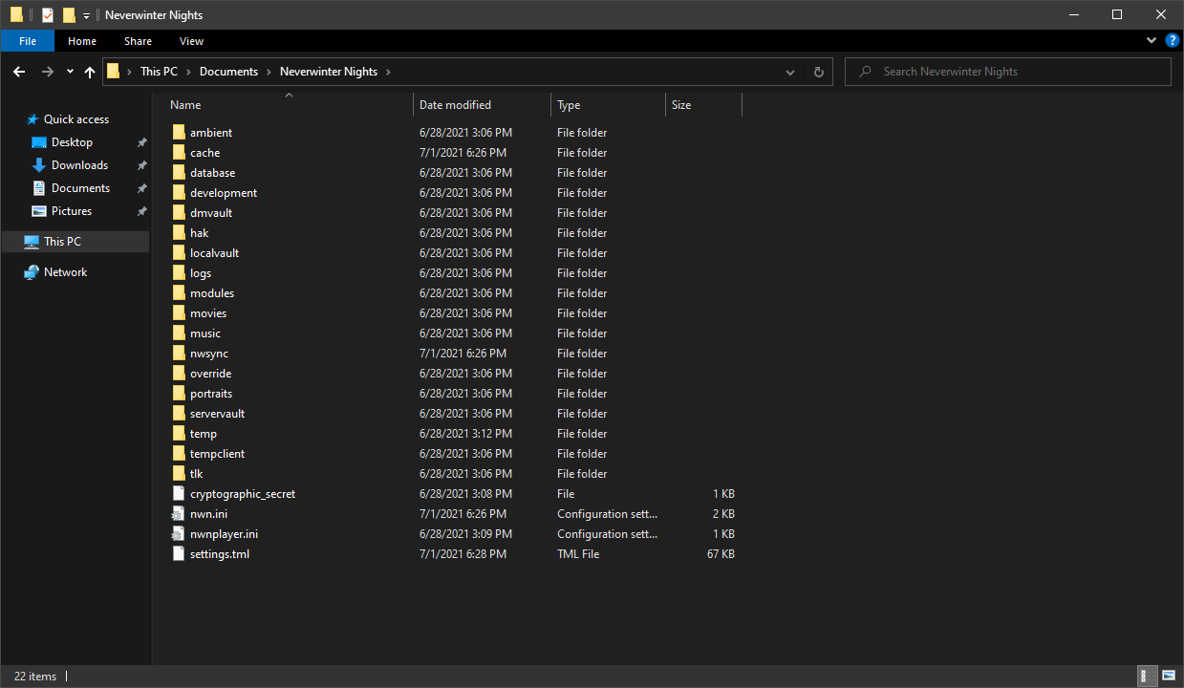Switch to the Home ribbon tab
The width and height of the screenshot is (1184, 688).
(82, 41)
